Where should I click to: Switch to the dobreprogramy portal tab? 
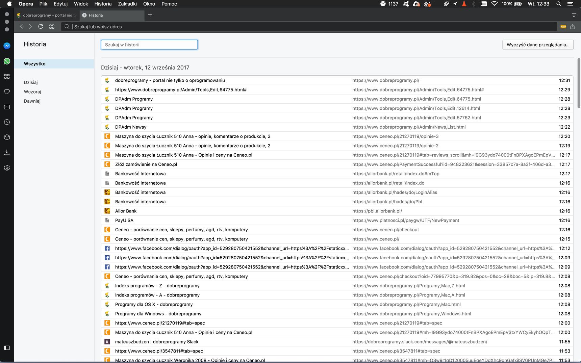46,15
